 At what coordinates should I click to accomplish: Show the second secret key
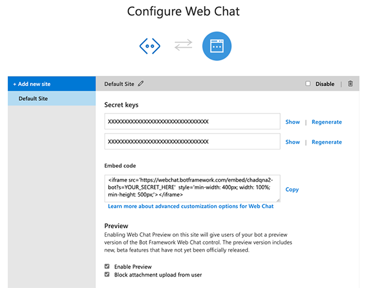click(x=292, y=142)
